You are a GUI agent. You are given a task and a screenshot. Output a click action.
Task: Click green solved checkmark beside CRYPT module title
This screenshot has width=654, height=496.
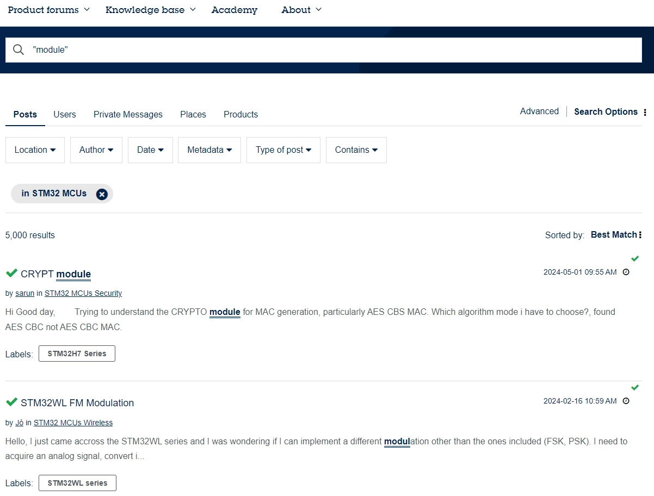pos(11,273)
